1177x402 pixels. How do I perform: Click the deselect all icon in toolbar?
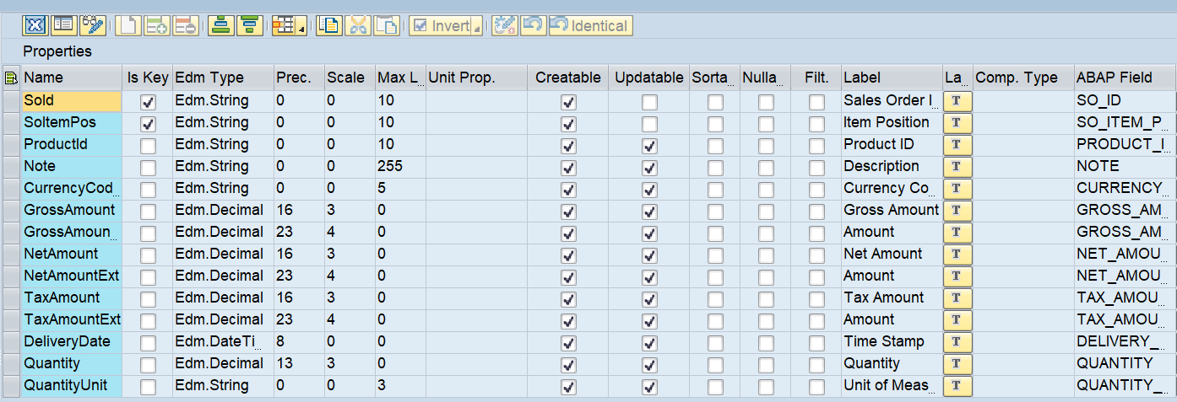click(34, 25)
